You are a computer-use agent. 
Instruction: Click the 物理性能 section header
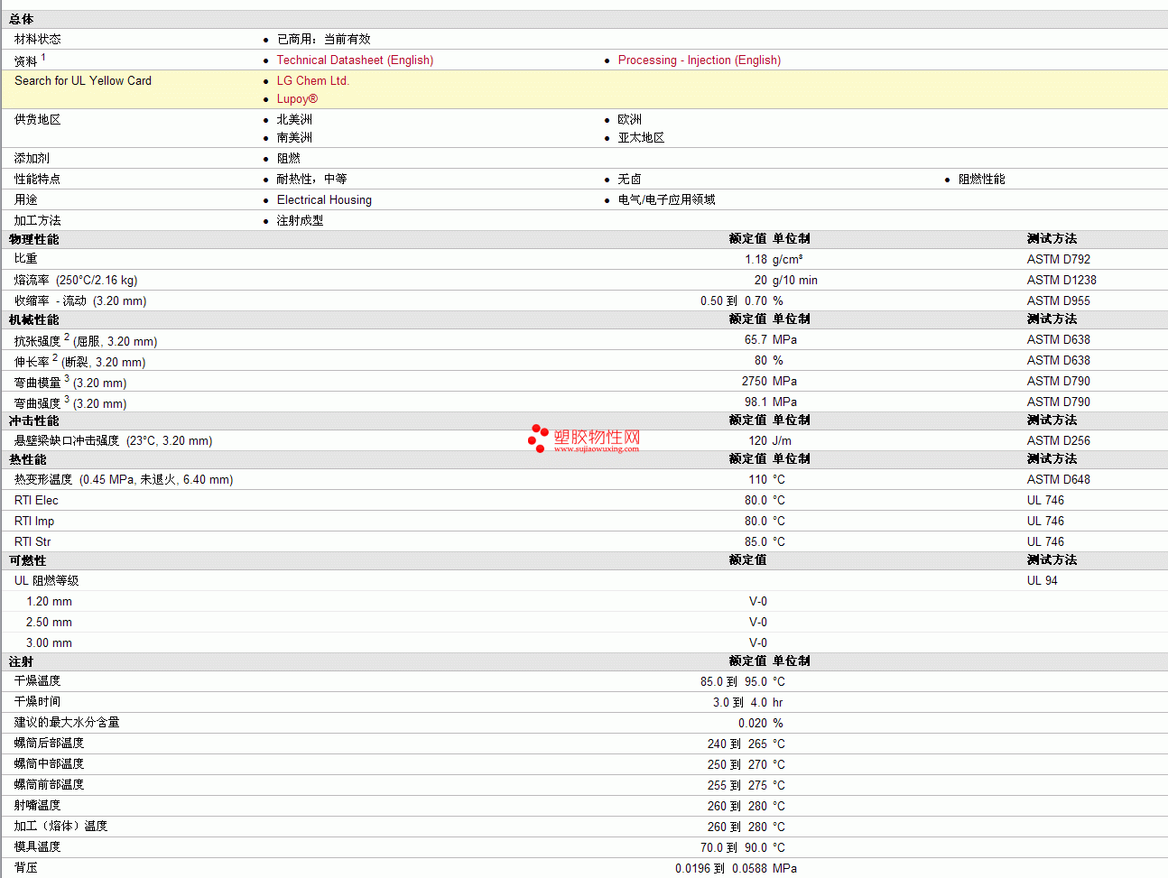click(34, 240)
